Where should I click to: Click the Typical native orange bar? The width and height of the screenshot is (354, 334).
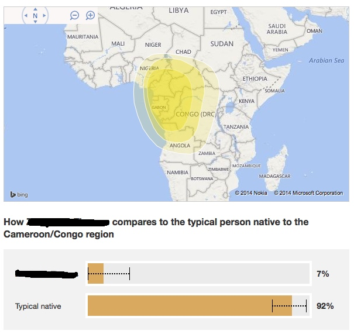(x=189, y=305)
